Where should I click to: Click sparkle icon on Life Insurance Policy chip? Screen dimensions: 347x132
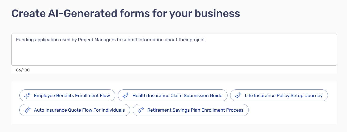point(238,95)
